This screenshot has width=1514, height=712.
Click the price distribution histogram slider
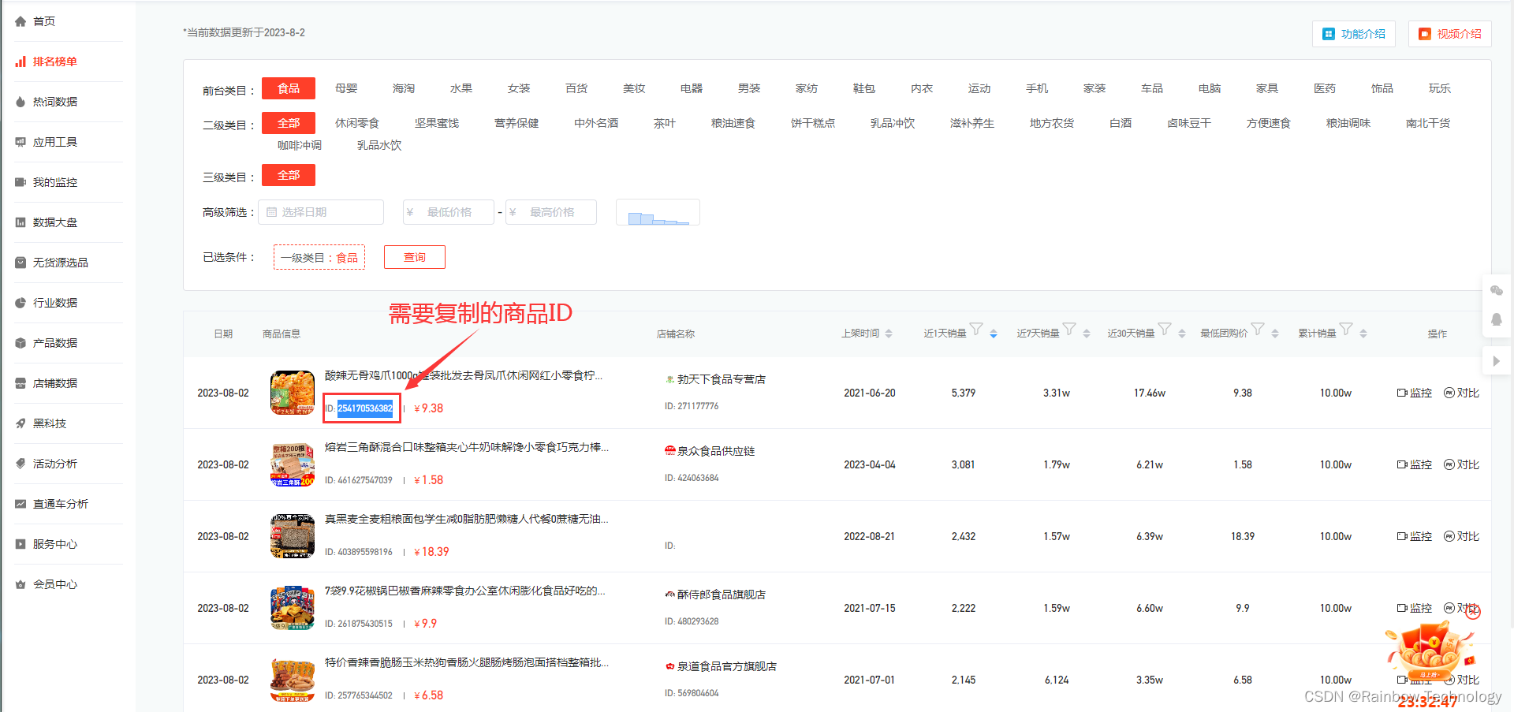click(x=658, y=213)
